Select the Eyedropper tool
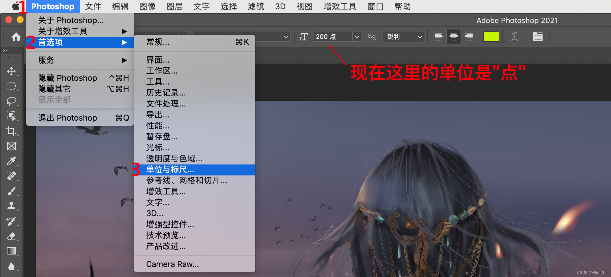Screen dimensions: 611x277 point(12,161)
